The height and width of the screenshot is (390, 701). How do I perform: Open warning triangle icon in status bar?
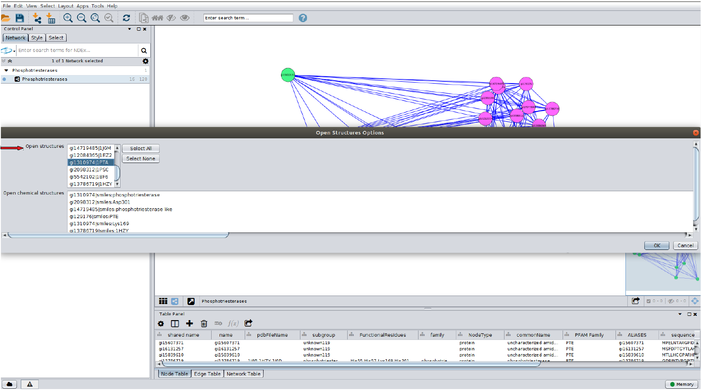(30, 384)
